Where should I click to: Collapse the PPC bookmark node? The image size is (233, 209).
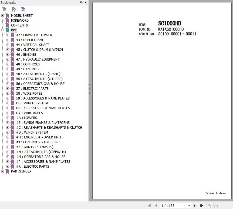2,30
